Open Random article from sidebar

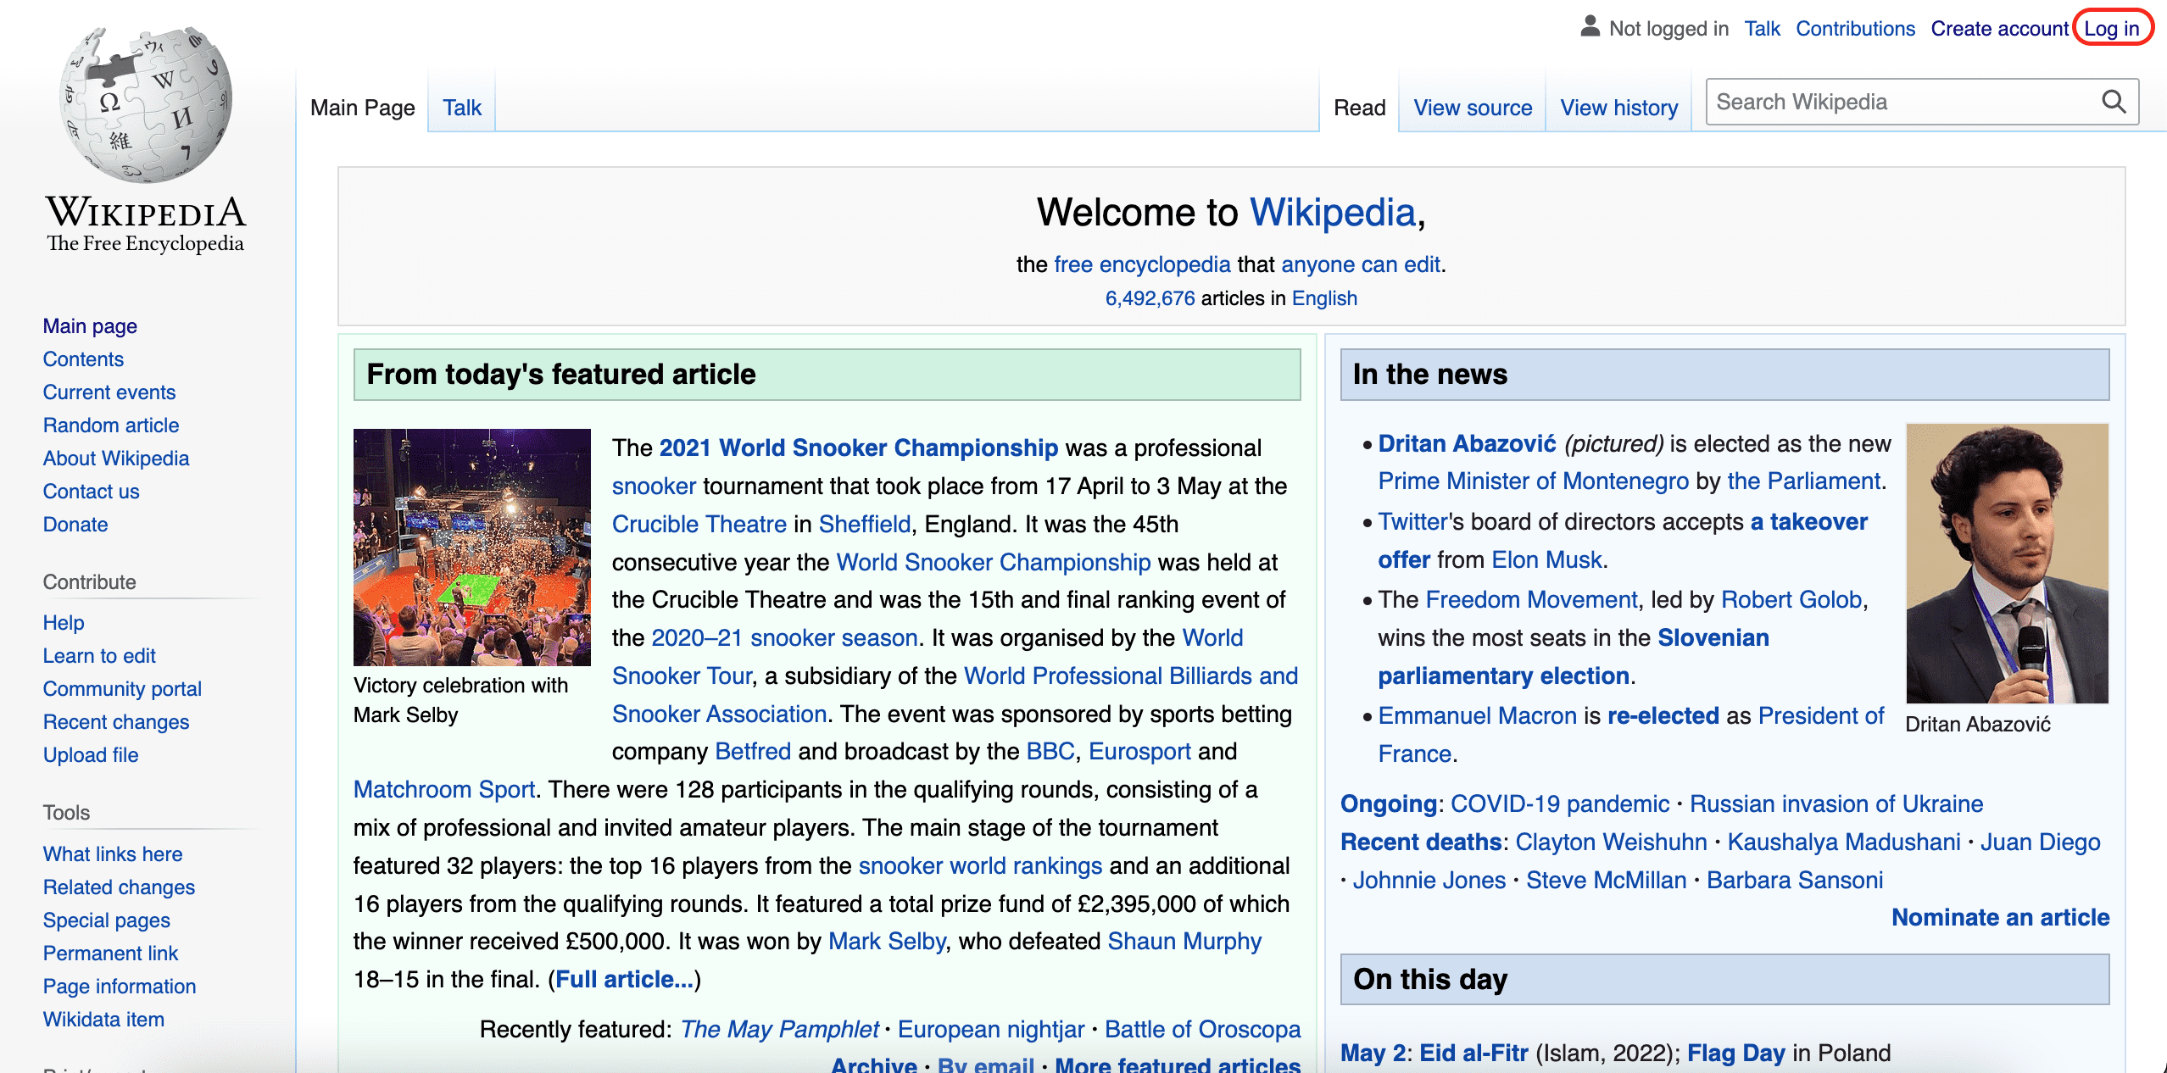click(111, 425)
